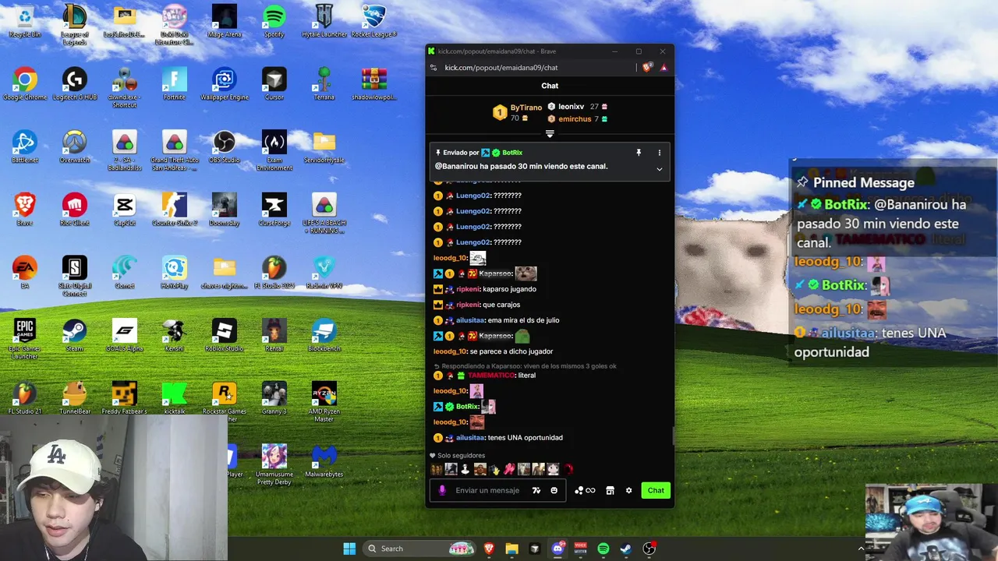Image resolution: width=998 pixels, height=561 pixels.
Task: Click ByTirano in gift leaderboard
Action: tap(526, 108)
